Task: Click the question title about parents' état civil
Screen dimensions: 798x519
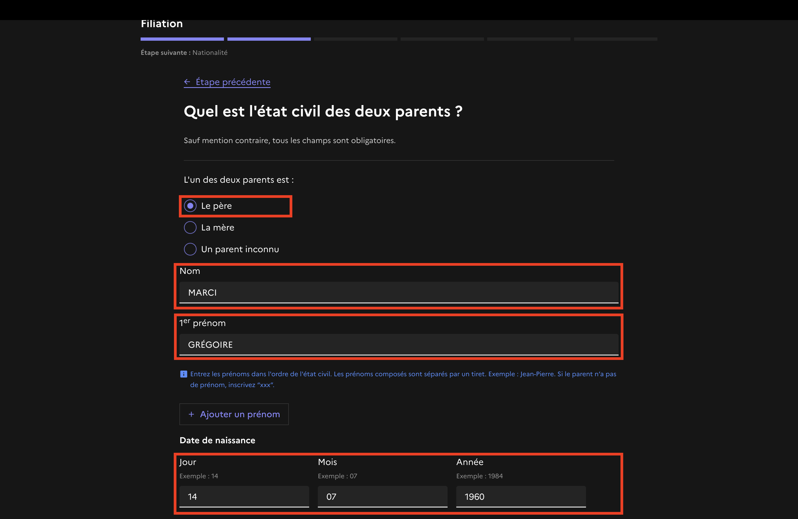Action: point(323,111)
